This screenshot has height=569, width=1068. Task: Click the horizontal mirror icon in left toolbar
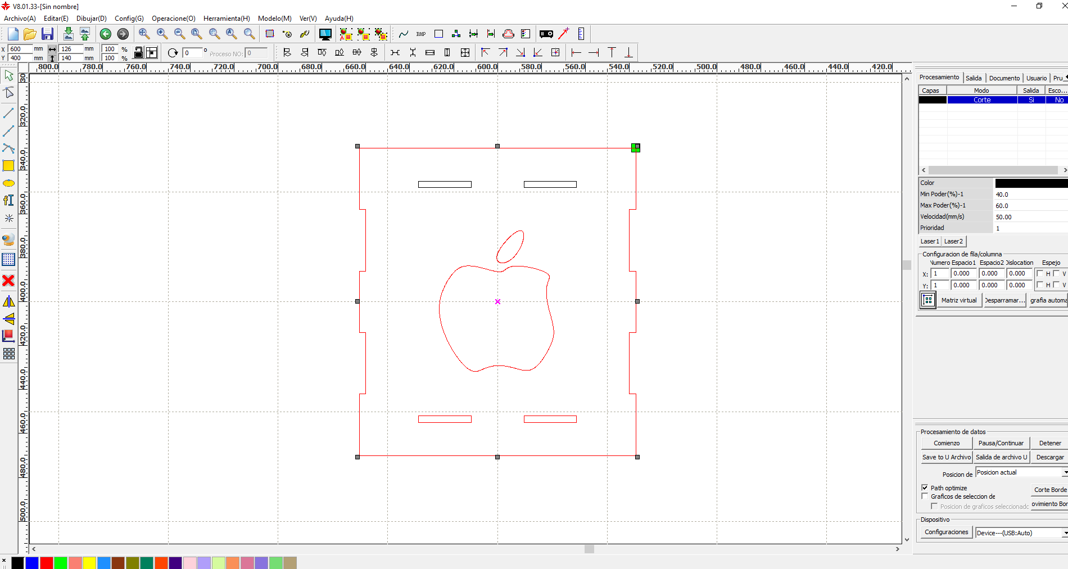tap(8, 302)
